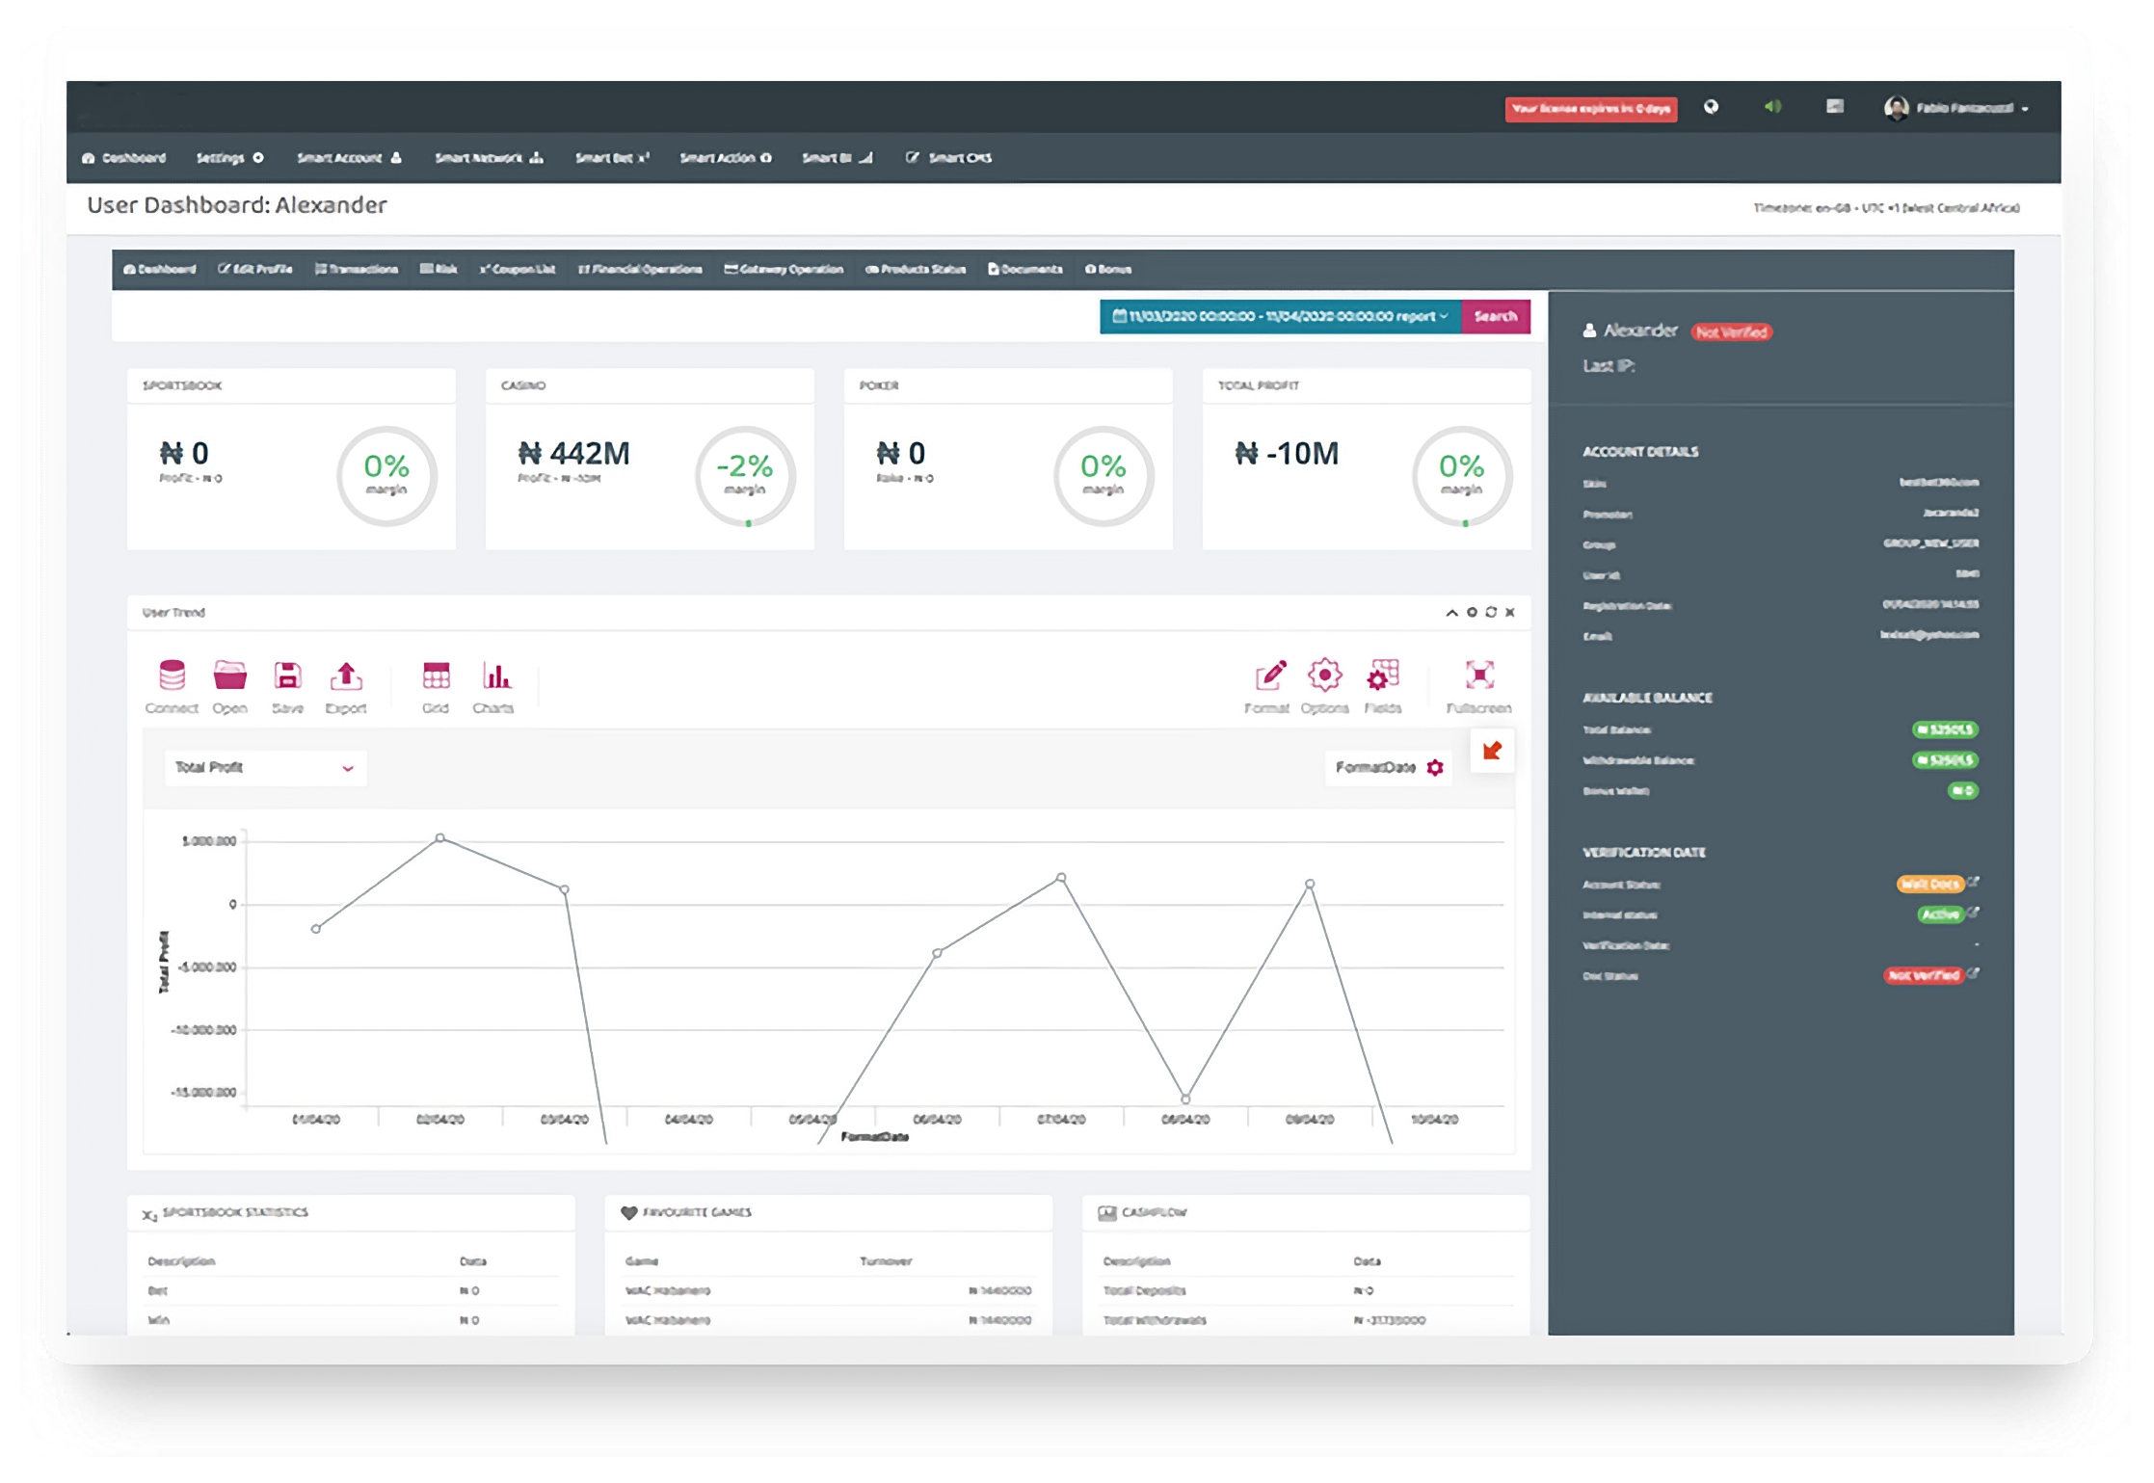Open the chart Options gear icon
The width and height of the screenshot is (2154, 1483).
[x=1325, y=676]
